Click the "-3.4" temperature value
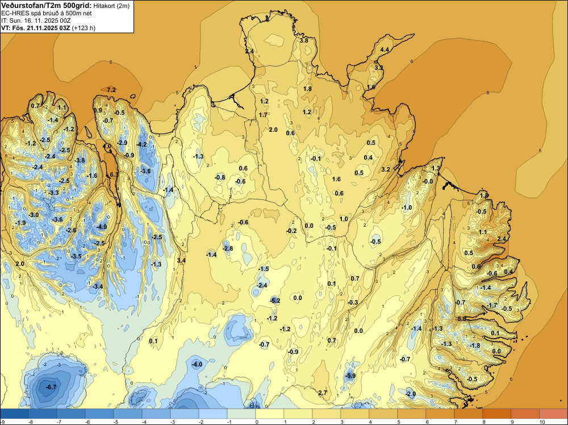The image size is (568, 425). (x=98, y=286)
